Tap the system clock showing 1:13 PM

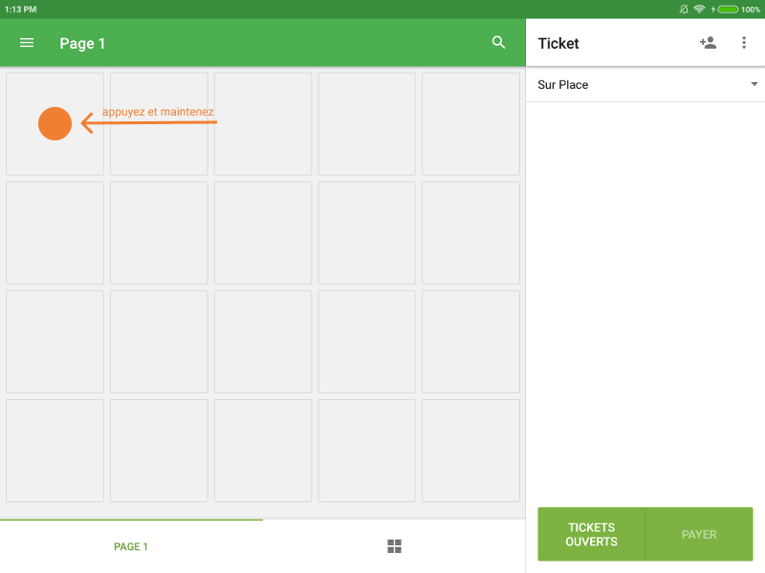20,9
